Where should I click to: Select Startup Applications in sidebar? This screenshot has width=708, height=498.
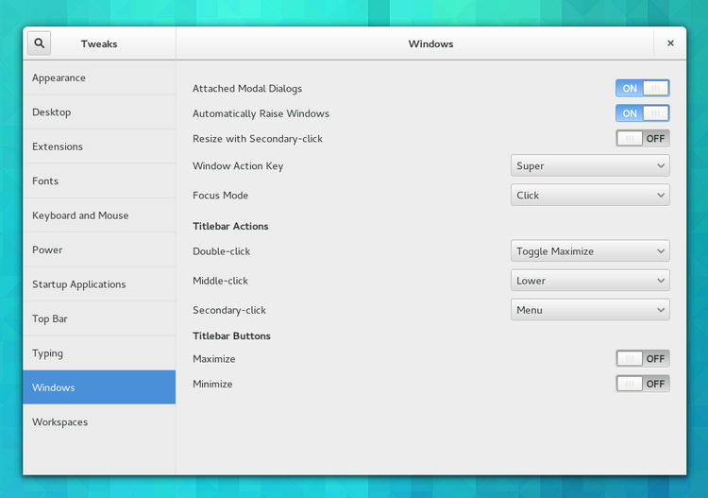(x=99, y=284)
